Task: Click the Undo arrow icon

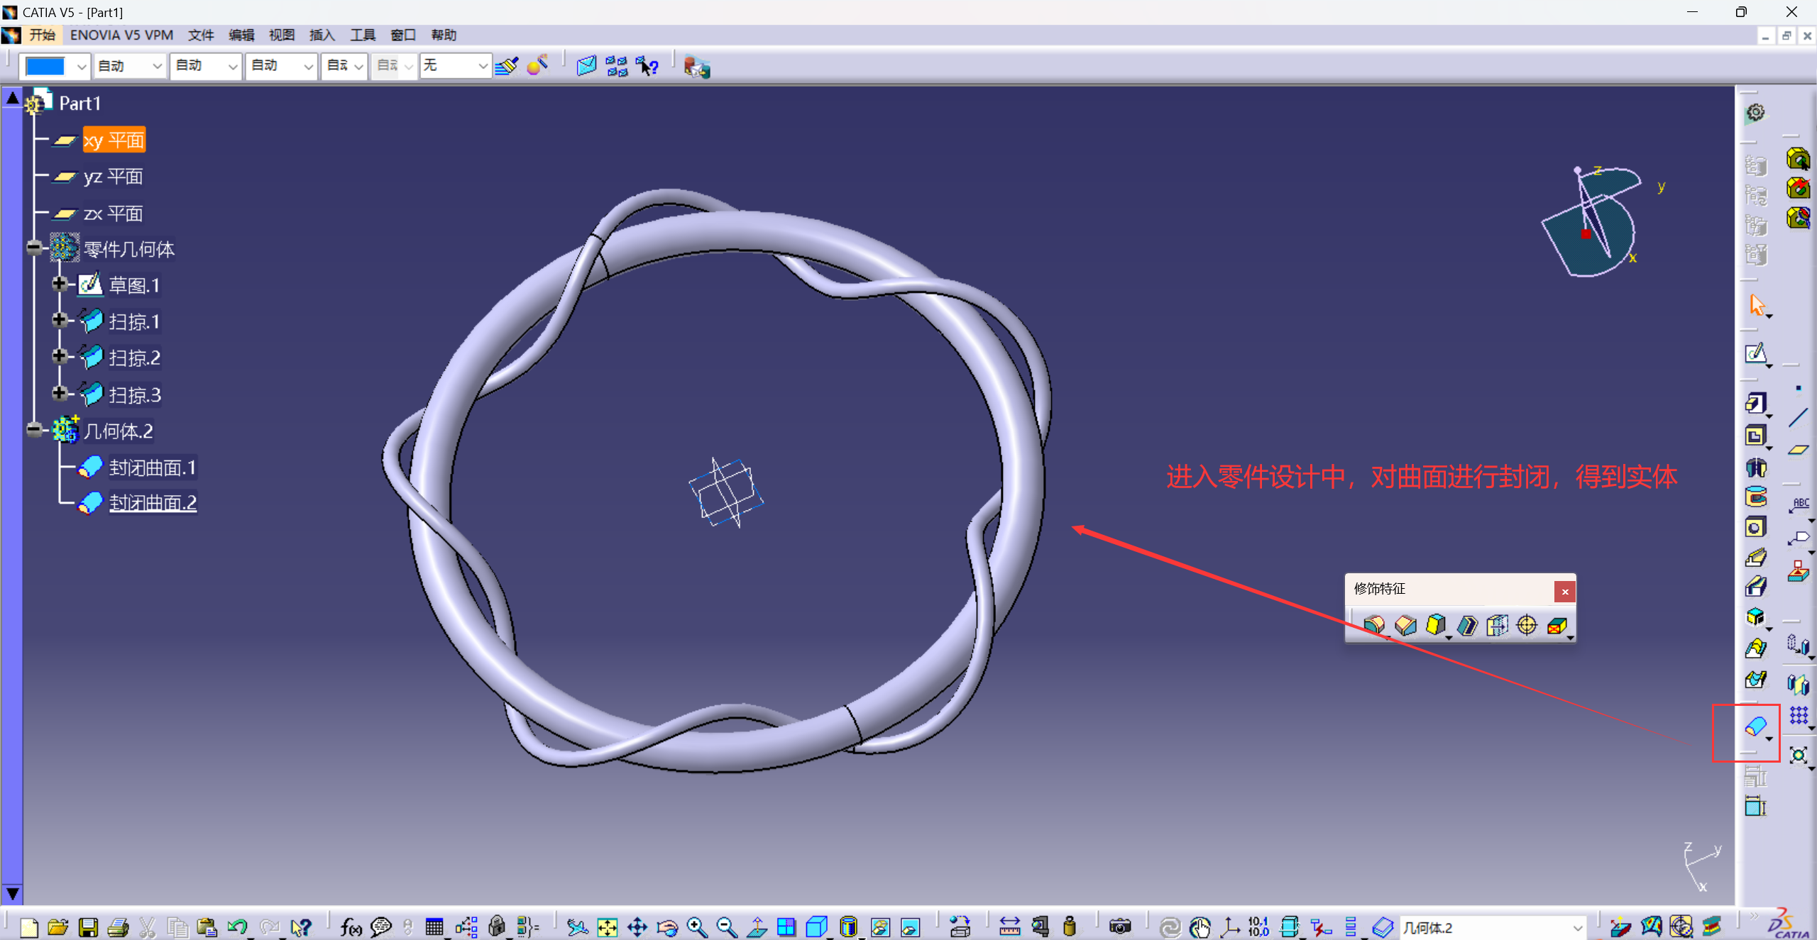Action: [237, 927]
